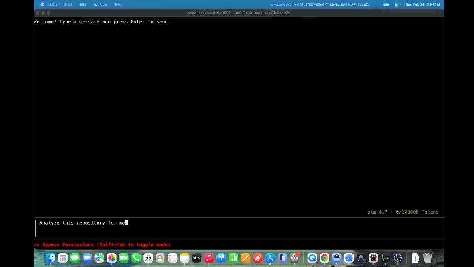Open the App Store icon
Viewport: 474px width, 267px height.
(270, 258)
